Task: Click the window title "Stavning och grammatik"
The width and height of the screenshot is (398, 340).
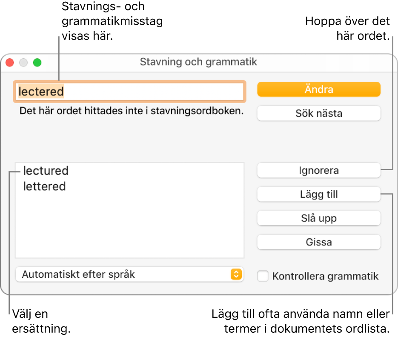Action: click(198, 62)
